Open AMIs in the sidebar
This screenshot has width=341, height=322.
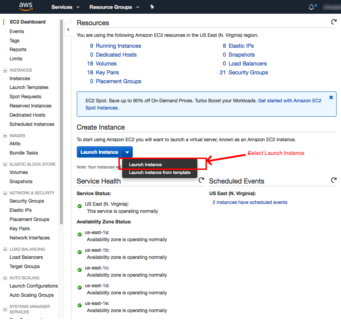coord(15,144)
